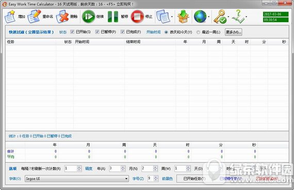Click the 月 column header in task list
The width and height of the screenshot is (294, 190).
[199, 42]
